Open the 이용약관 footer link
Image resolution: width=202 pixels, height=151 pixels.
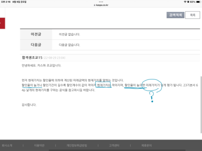(x=39, y=146)
